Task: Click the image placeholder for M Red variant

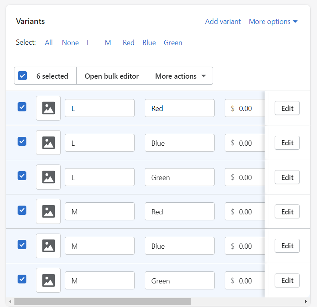Action: point(48,211)
